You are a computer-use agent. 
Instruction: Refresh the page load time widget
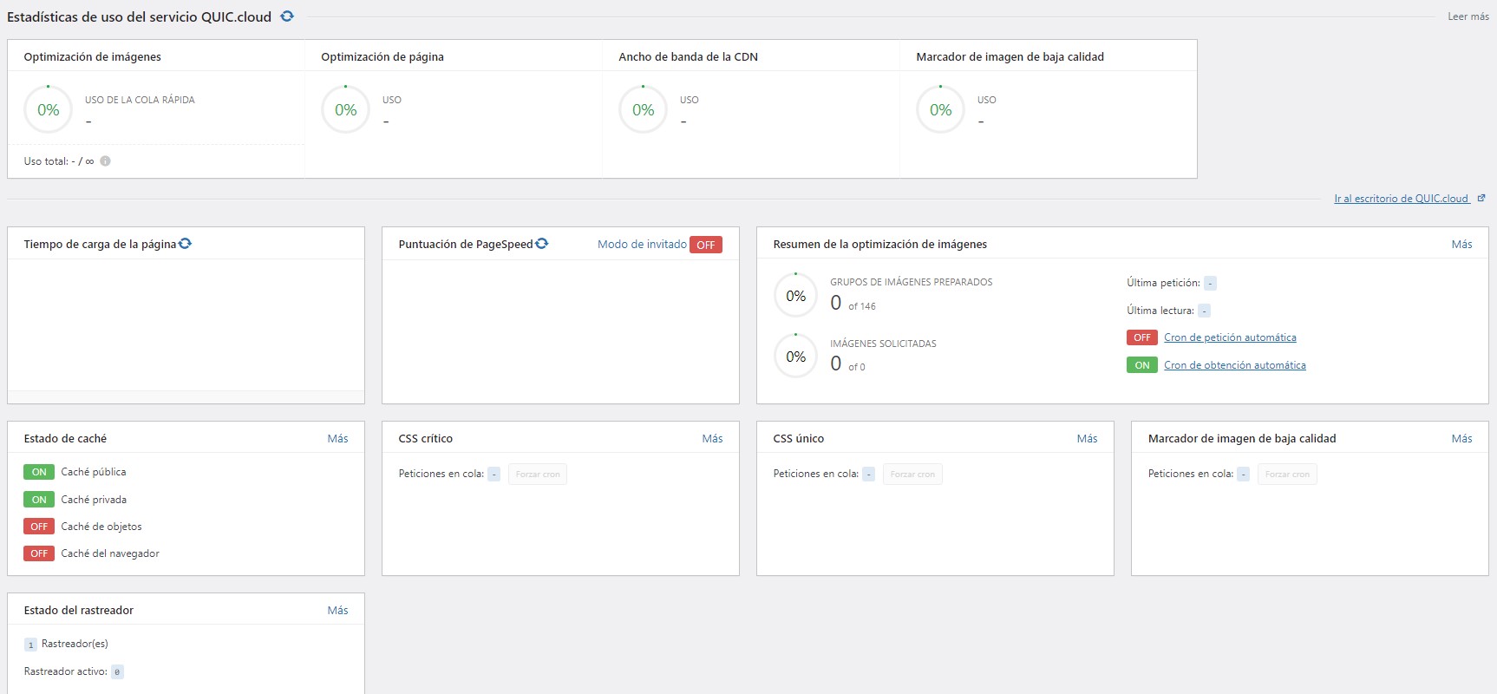(x=185, y=244)
